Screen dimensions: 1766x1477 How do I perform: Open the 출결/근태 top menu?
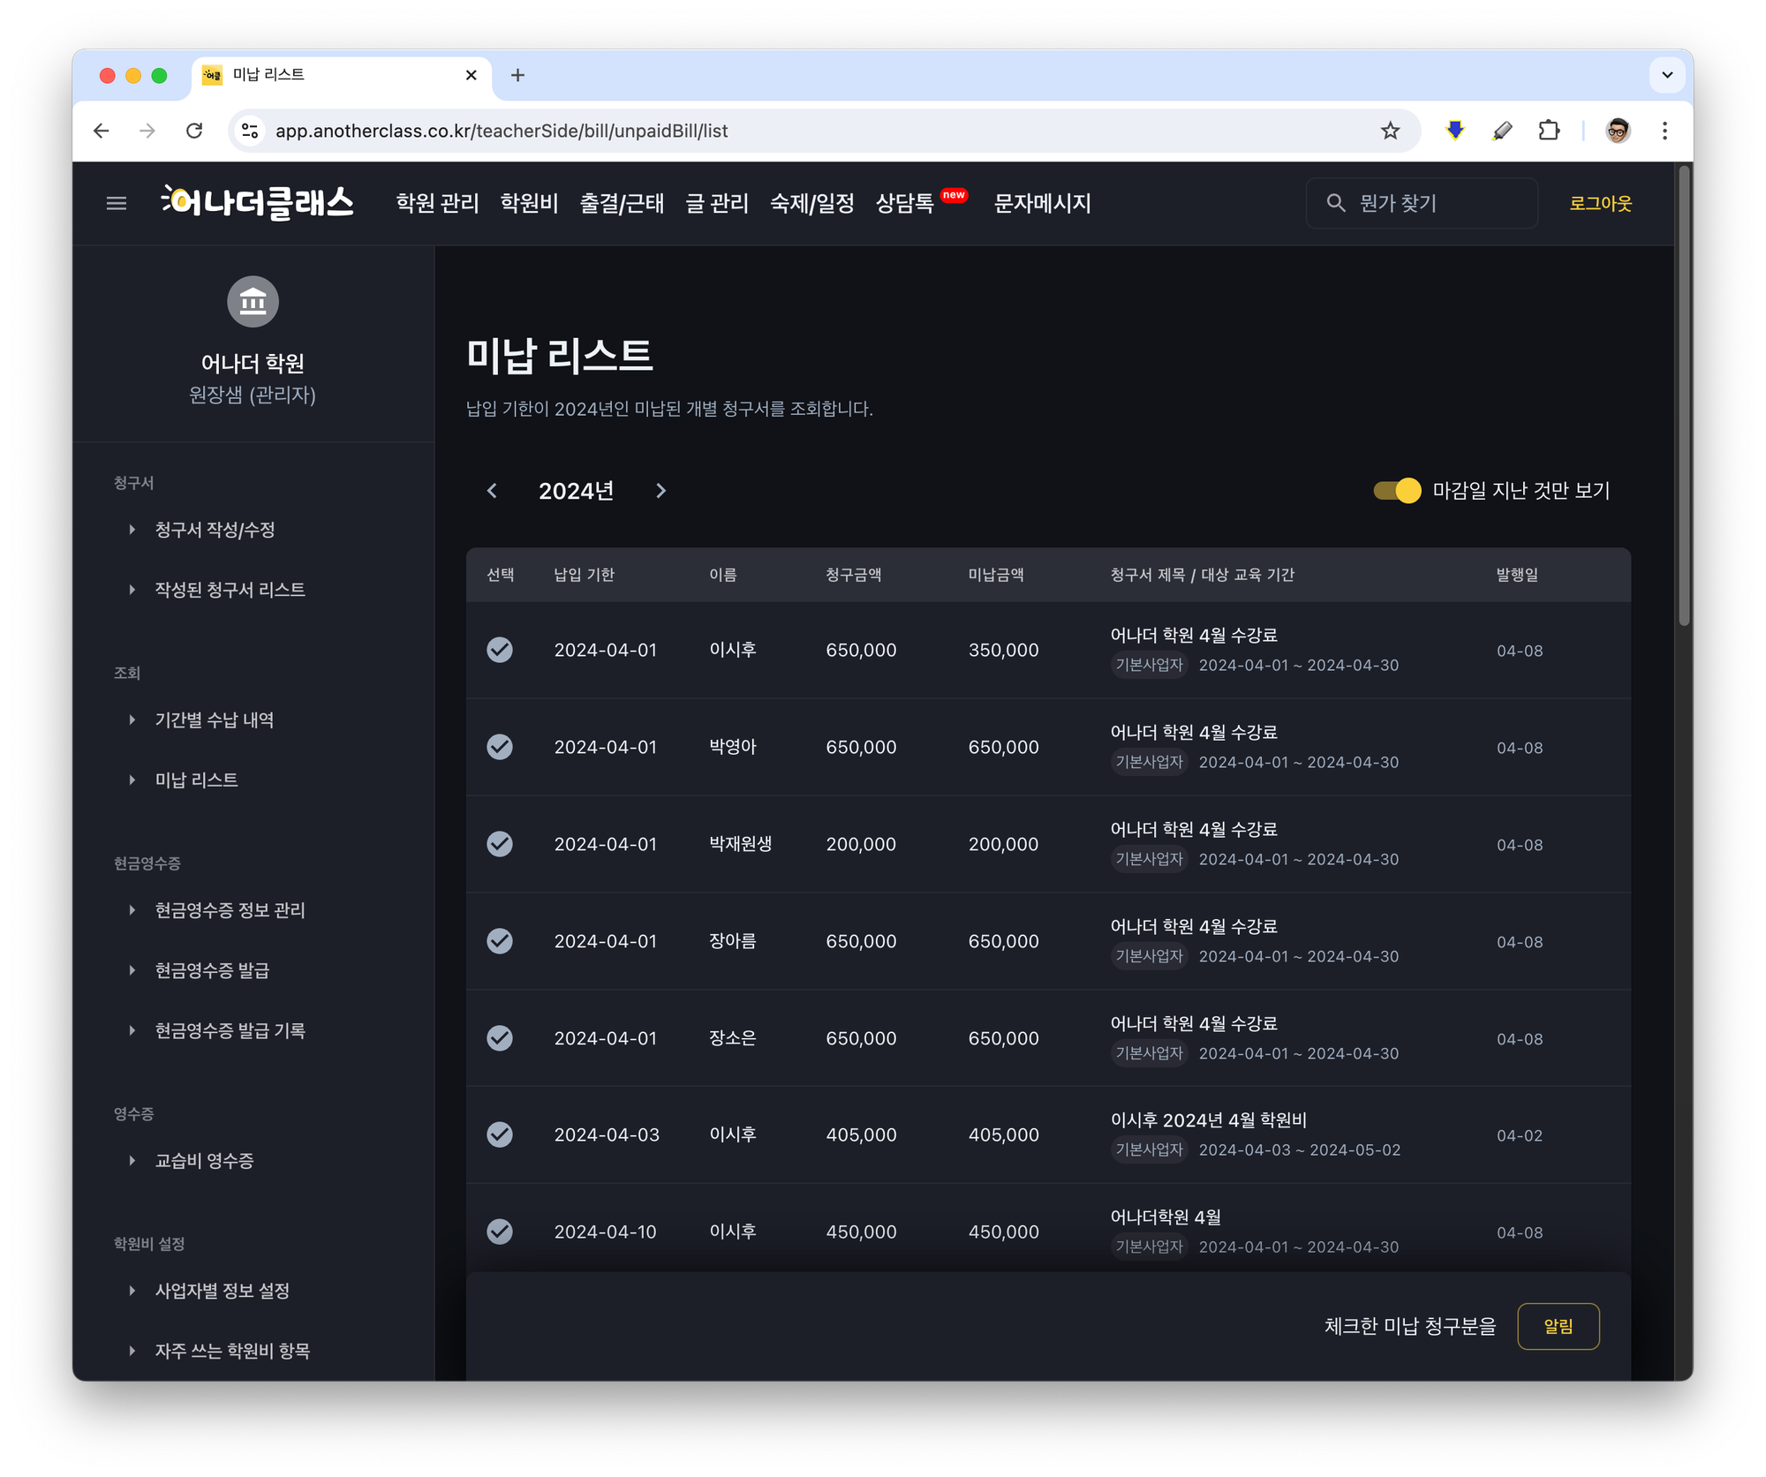tap(622, 204)
